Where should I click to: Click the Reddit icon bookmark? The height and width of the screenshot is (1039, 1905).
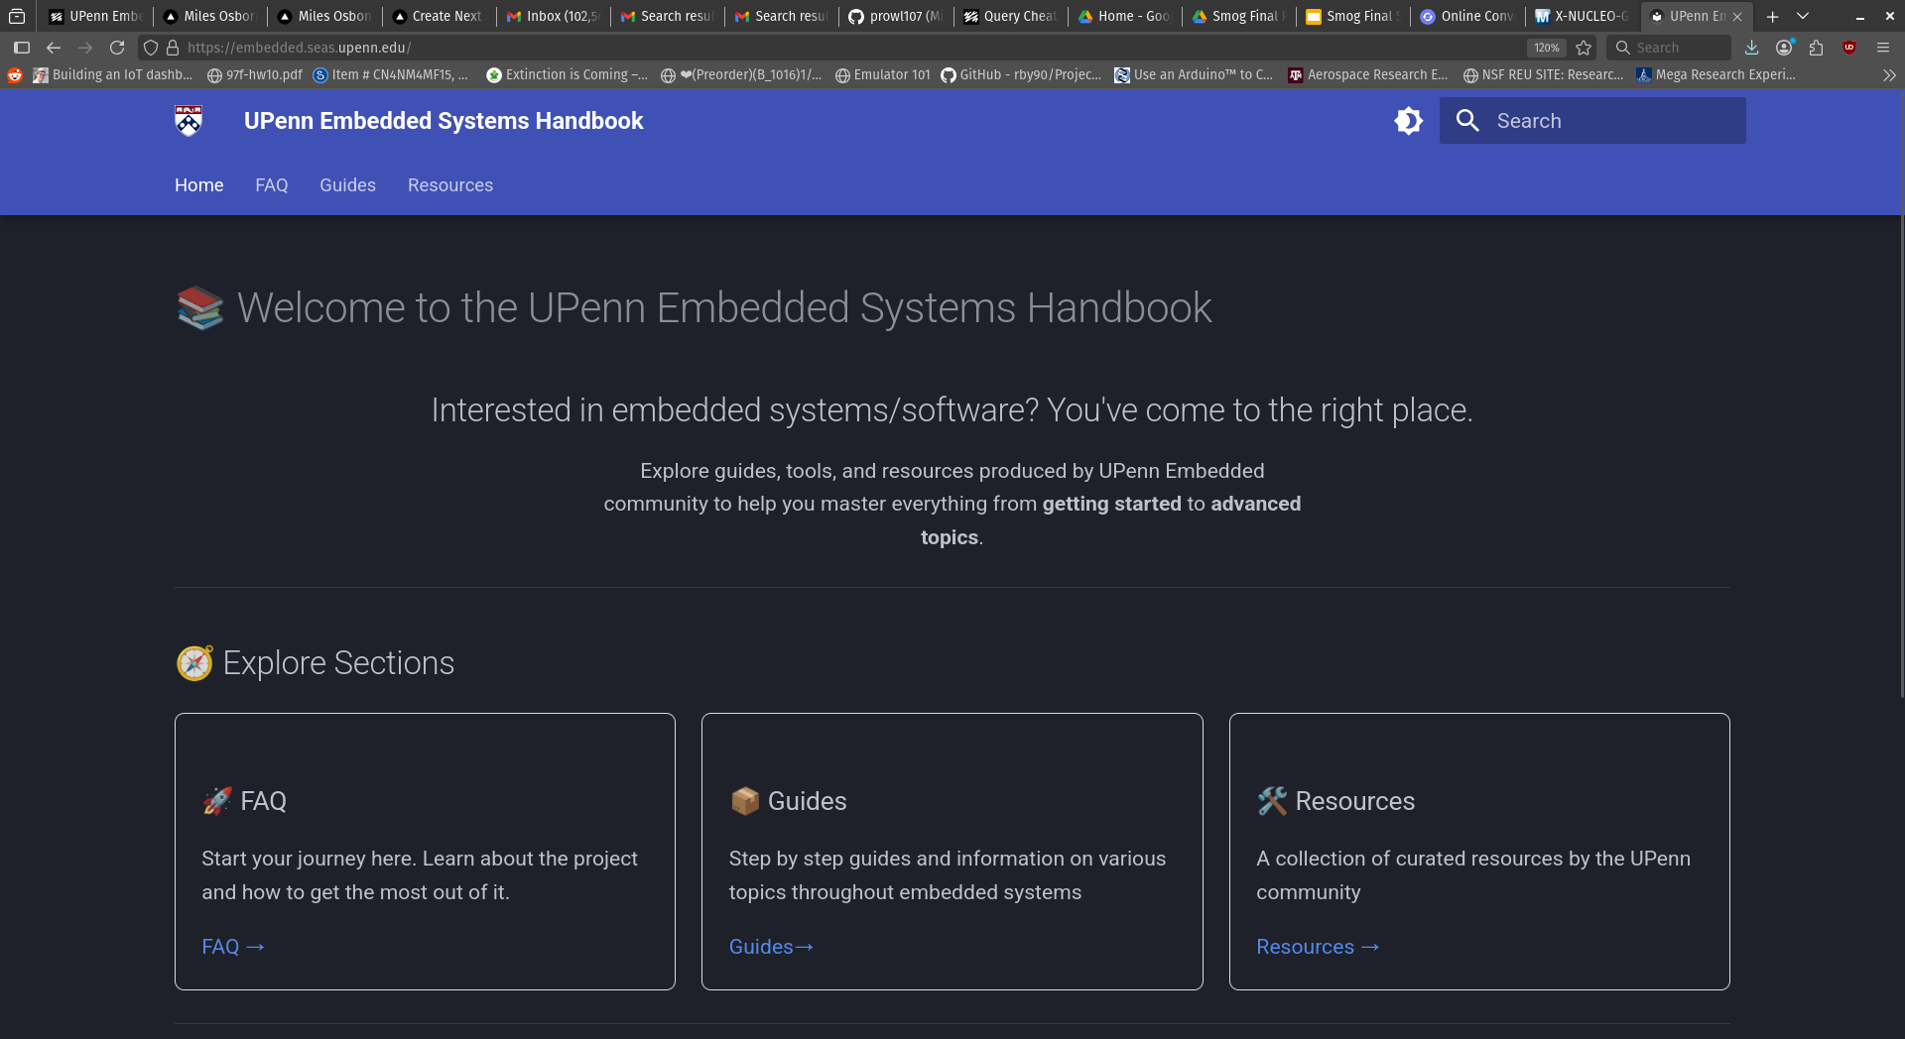[15, 74]
